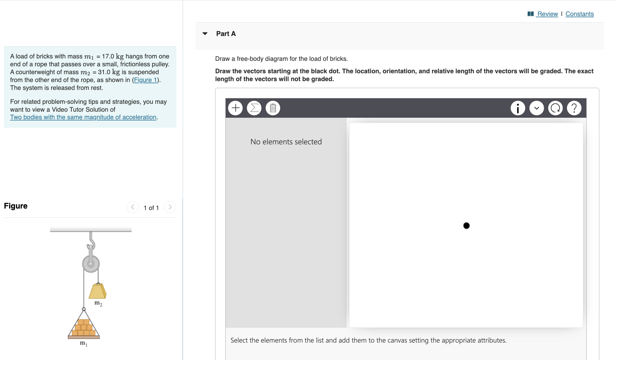This screenshot has height=365, width=619.
Task: Go to the next figure arrow
Action: 170,207
